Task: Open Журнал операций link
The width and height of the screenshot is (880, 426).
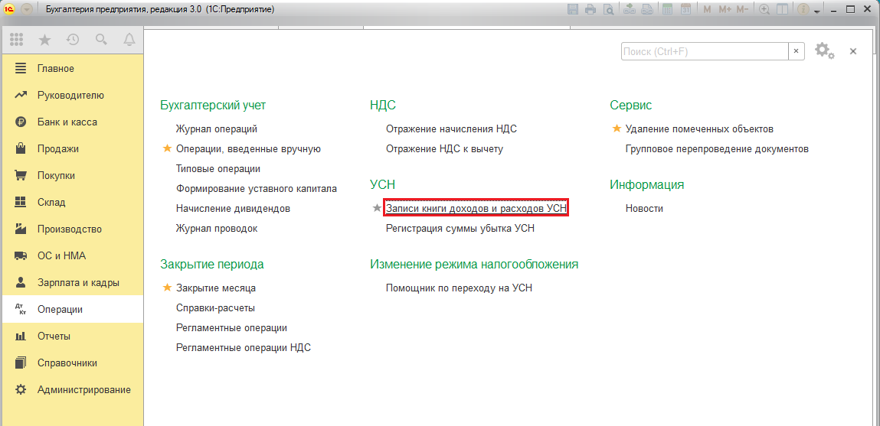Action: 216,129
